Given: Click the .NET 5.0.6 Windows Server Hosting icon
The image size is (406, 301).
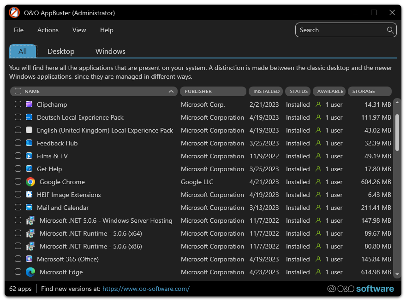Looking at the screenshot, I should click(30, 220).
